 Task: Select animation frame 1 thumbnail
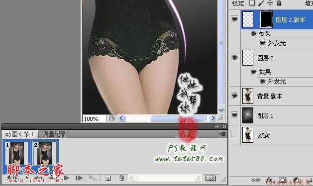16,153
